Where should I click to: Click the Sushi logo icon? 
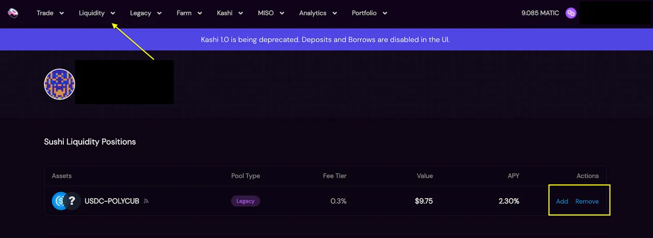tap(13, 13)
